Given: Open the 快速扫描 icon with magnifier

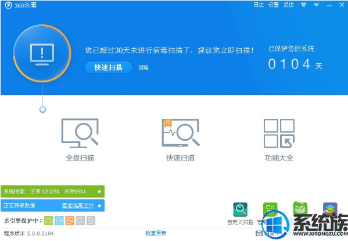Looking at the screenshot, I should [x=181, y=133].
